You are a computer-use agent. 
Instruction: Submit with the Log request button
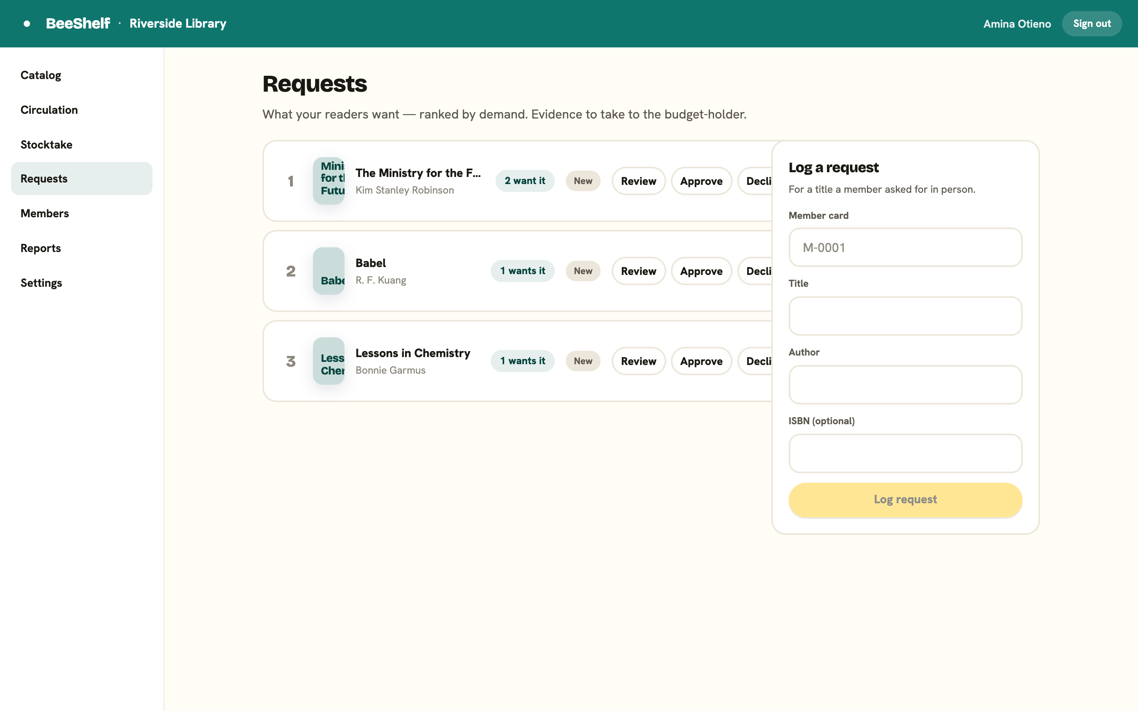[x=905, y=500]
